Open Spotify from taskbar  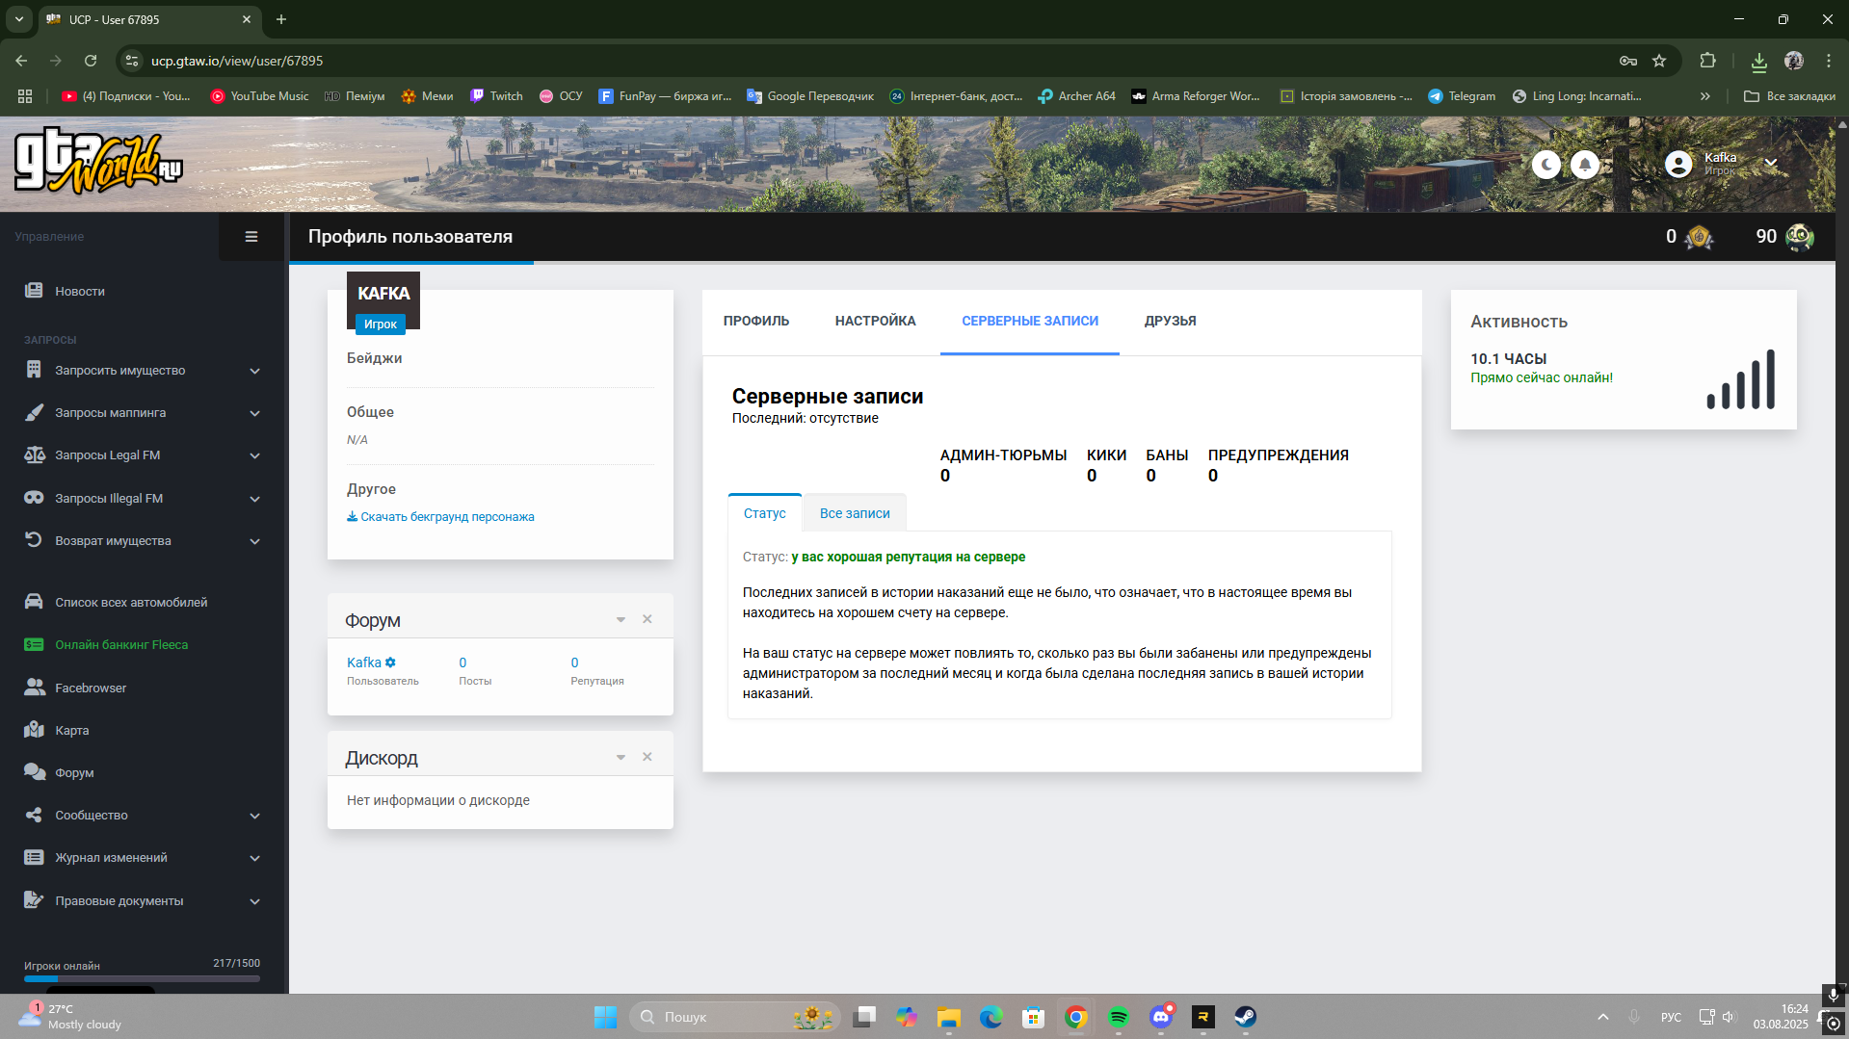coord(1119,1017)
